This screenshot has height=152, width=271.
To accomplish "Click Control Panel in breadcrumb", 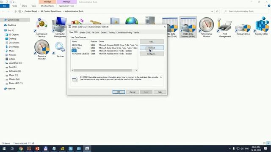I will 31,11.
